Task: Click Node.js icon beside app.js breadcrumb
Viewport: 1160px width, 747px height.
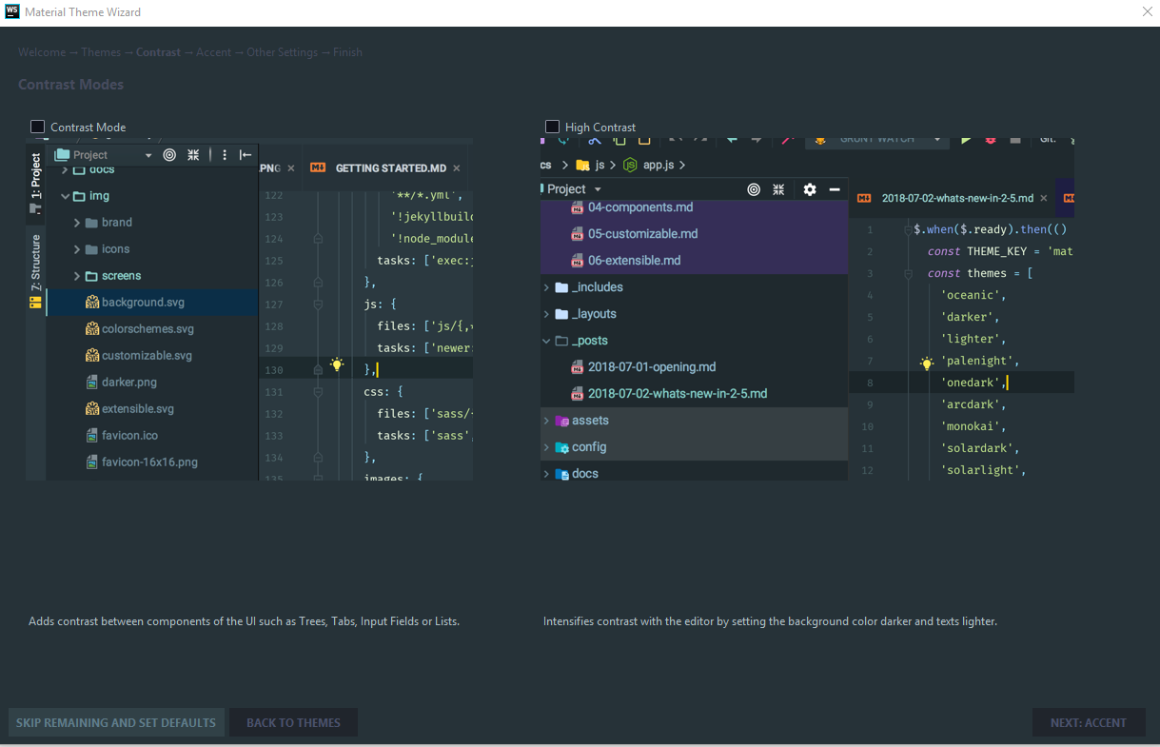Action: pyautogui.click(x=630, y=165)
